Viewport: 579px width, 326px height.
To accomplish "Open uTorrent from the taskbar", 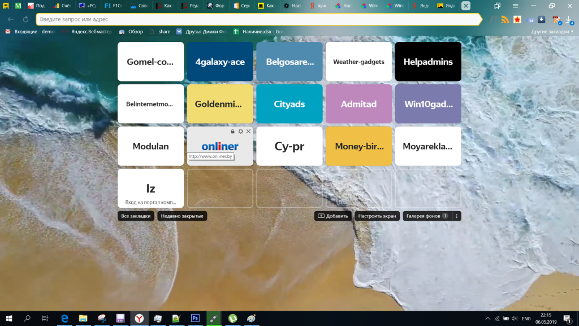I will 232,318.
